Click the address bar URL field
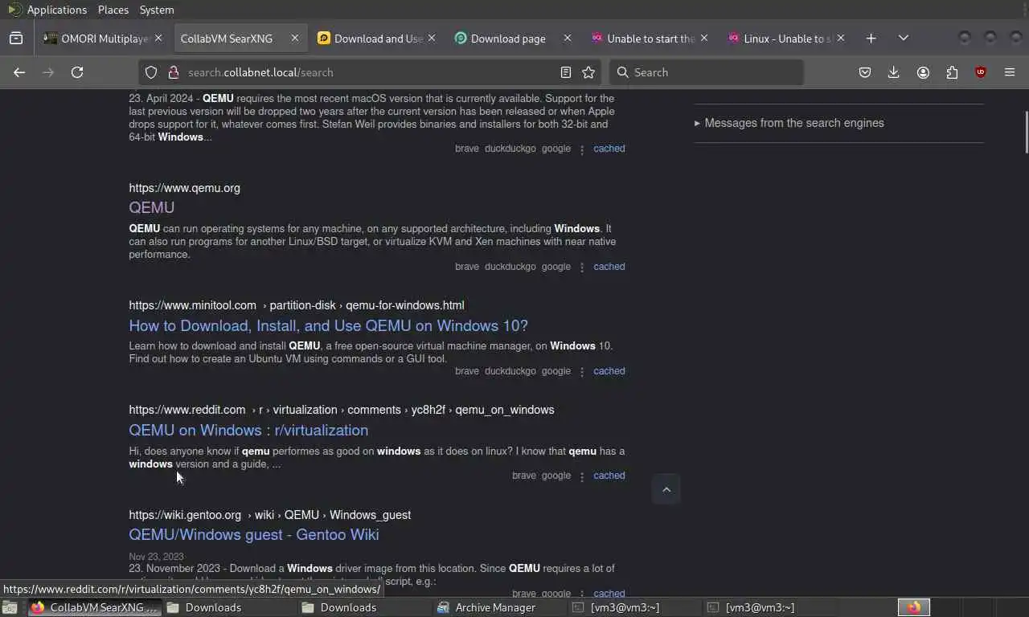This screenshot has height=617, width=1029. [x=370, y=72]
